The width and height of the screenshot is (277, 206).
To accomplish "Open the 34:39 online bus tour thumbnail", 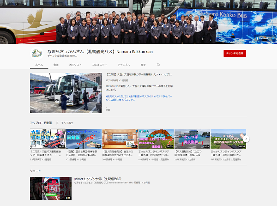I will 156,139.
